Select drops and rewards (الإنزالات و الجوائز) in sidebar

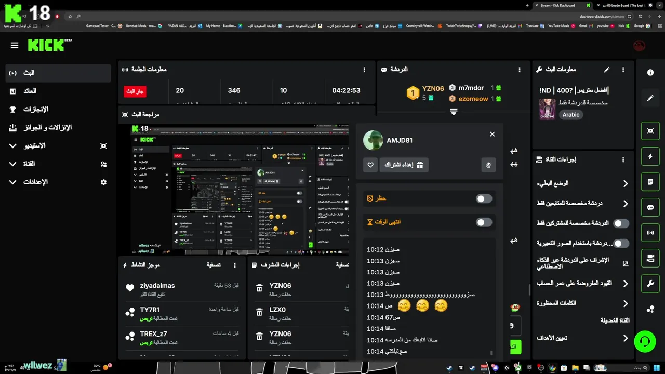[58, 128]
